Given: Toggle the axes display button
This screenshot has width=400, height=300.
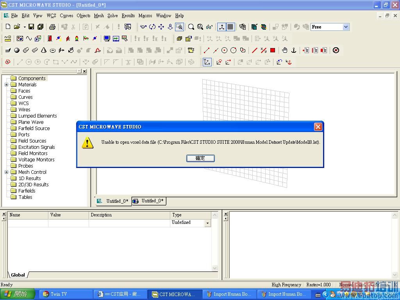Looking at the screenshot, I should 221,27.
